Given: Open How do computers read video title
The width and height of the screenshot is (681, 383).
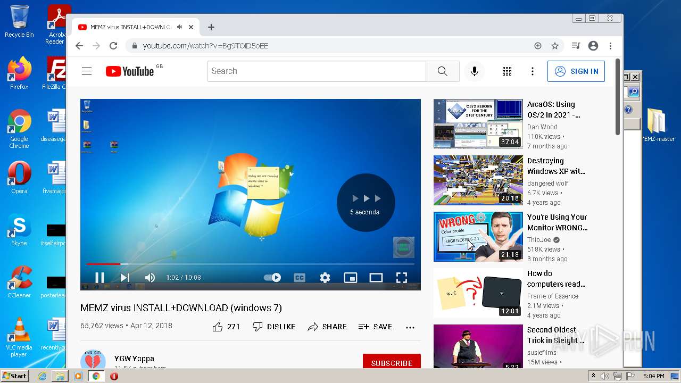Looking at the screenshot, I should click(556, 279).
